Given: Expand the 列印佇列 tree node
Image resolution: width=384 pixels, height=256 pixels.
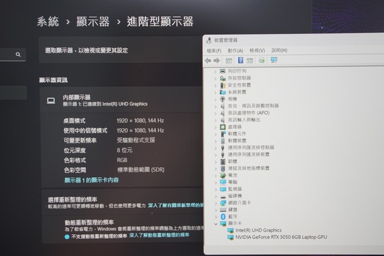Looking at the screenshot, I should tap(215, 71).
